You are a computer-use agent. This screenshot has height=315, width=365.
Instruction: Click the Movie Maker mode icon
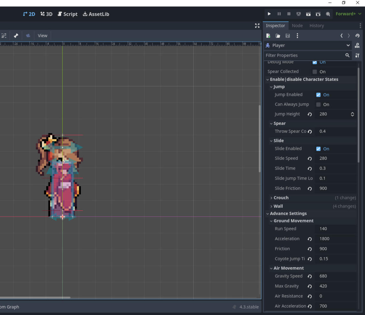328,14
